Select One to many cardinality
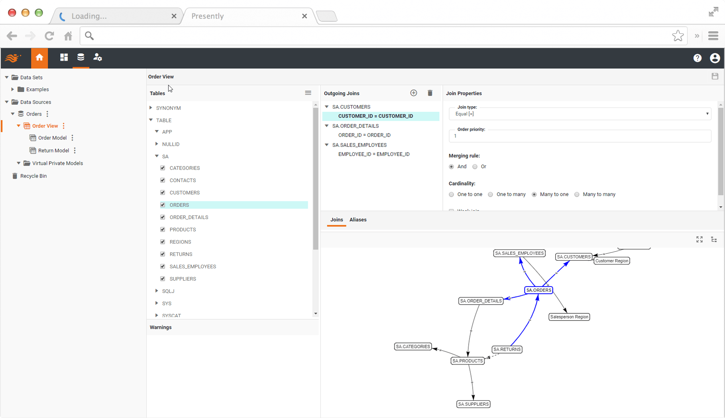The width and height of the screenshot is (725, 418). [490, 195]
